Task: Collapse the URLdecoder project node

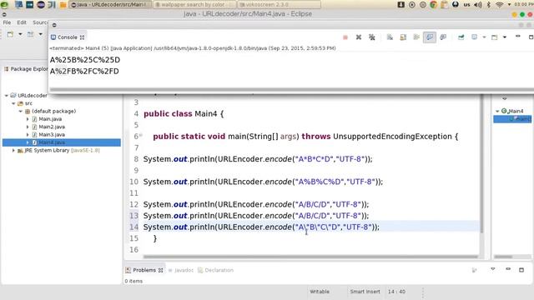Action: click(x=7, y=96)
